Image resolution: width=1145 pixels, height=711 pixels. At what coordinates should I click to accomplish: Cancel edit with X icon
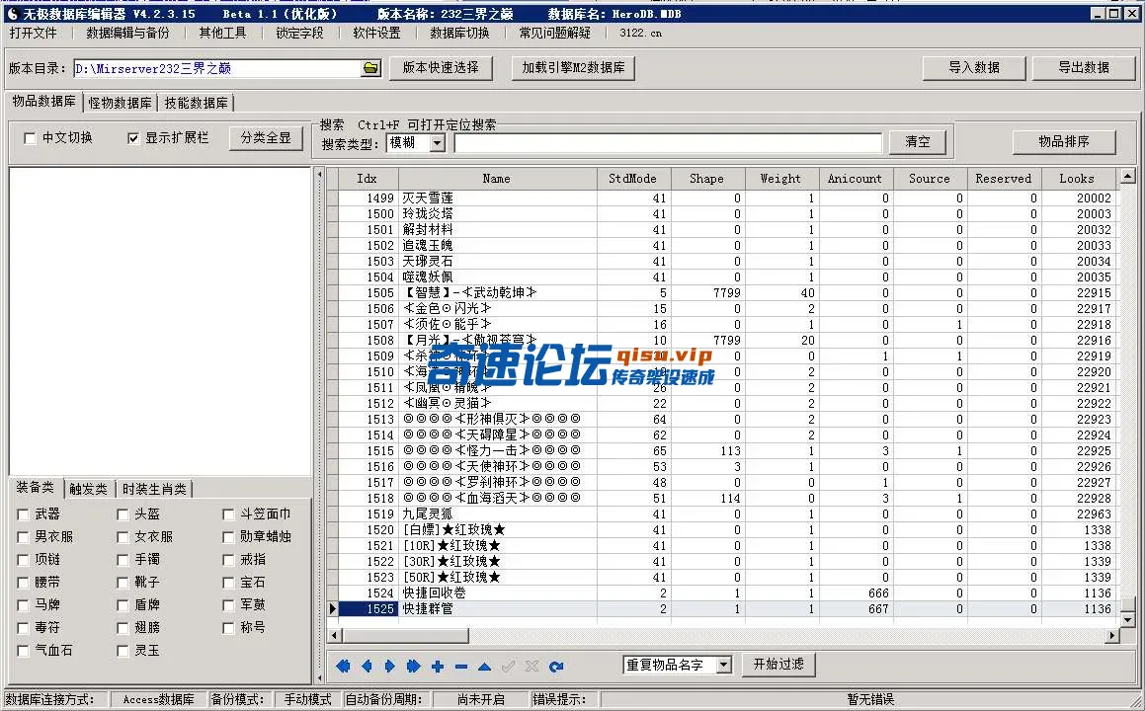[532, 666]
